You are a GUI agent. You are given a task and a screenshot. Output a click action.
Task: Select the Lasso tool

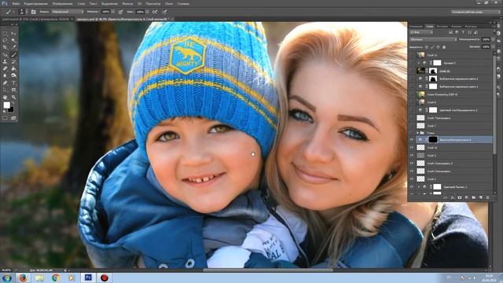tap(5, 40)
